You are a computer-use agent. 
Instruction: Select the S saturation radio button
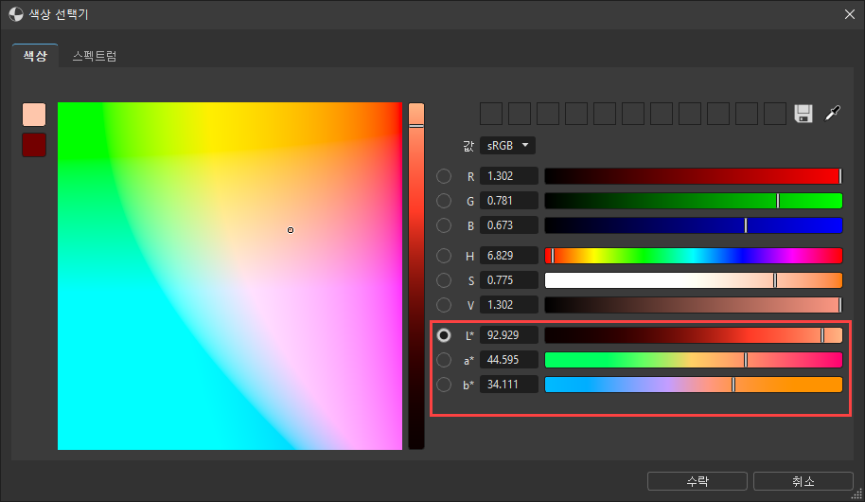[444, 280]
